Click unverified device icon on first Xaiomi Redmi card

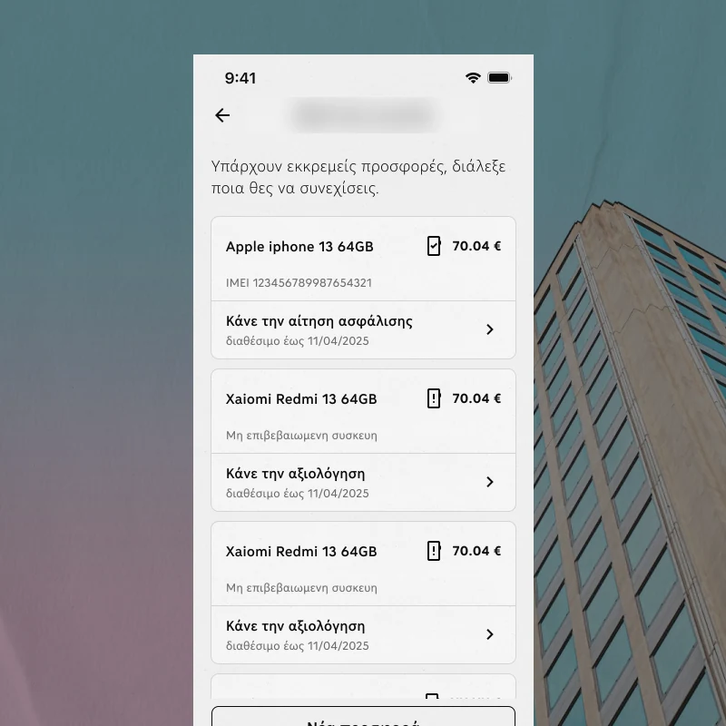point(434,398)
